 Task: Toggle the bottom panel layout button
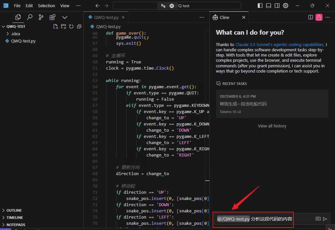tap(269, 6)
